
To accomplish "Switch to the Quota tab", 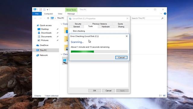I will (x=120, y=24).
